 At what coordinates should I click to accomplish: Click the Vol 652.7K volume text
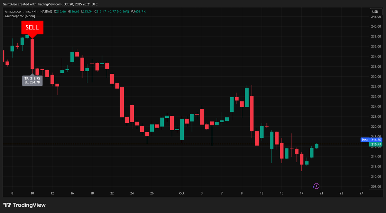point(138,12)
